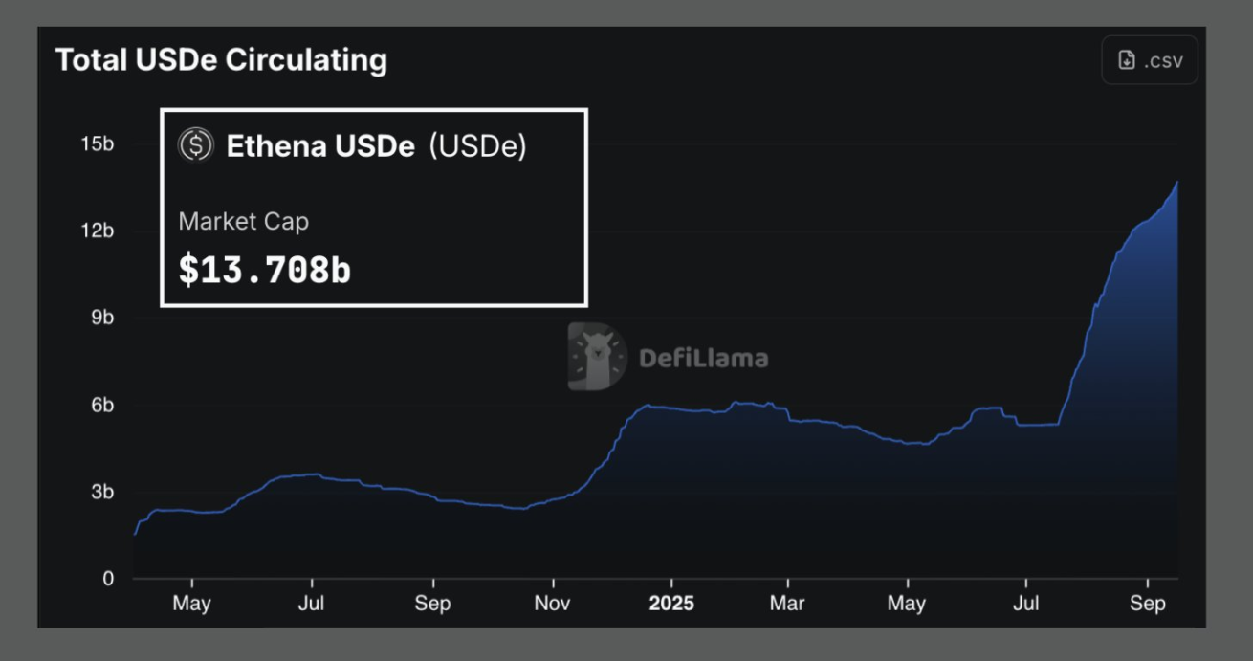1253x661 pixels.
Task: Click the Nov x-axis label
Action: (552, 604)
